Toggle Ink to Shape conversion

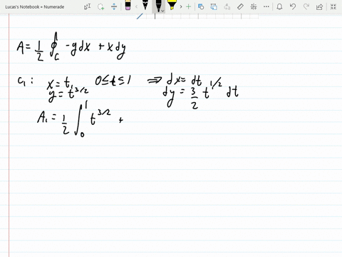click(214, 6)
